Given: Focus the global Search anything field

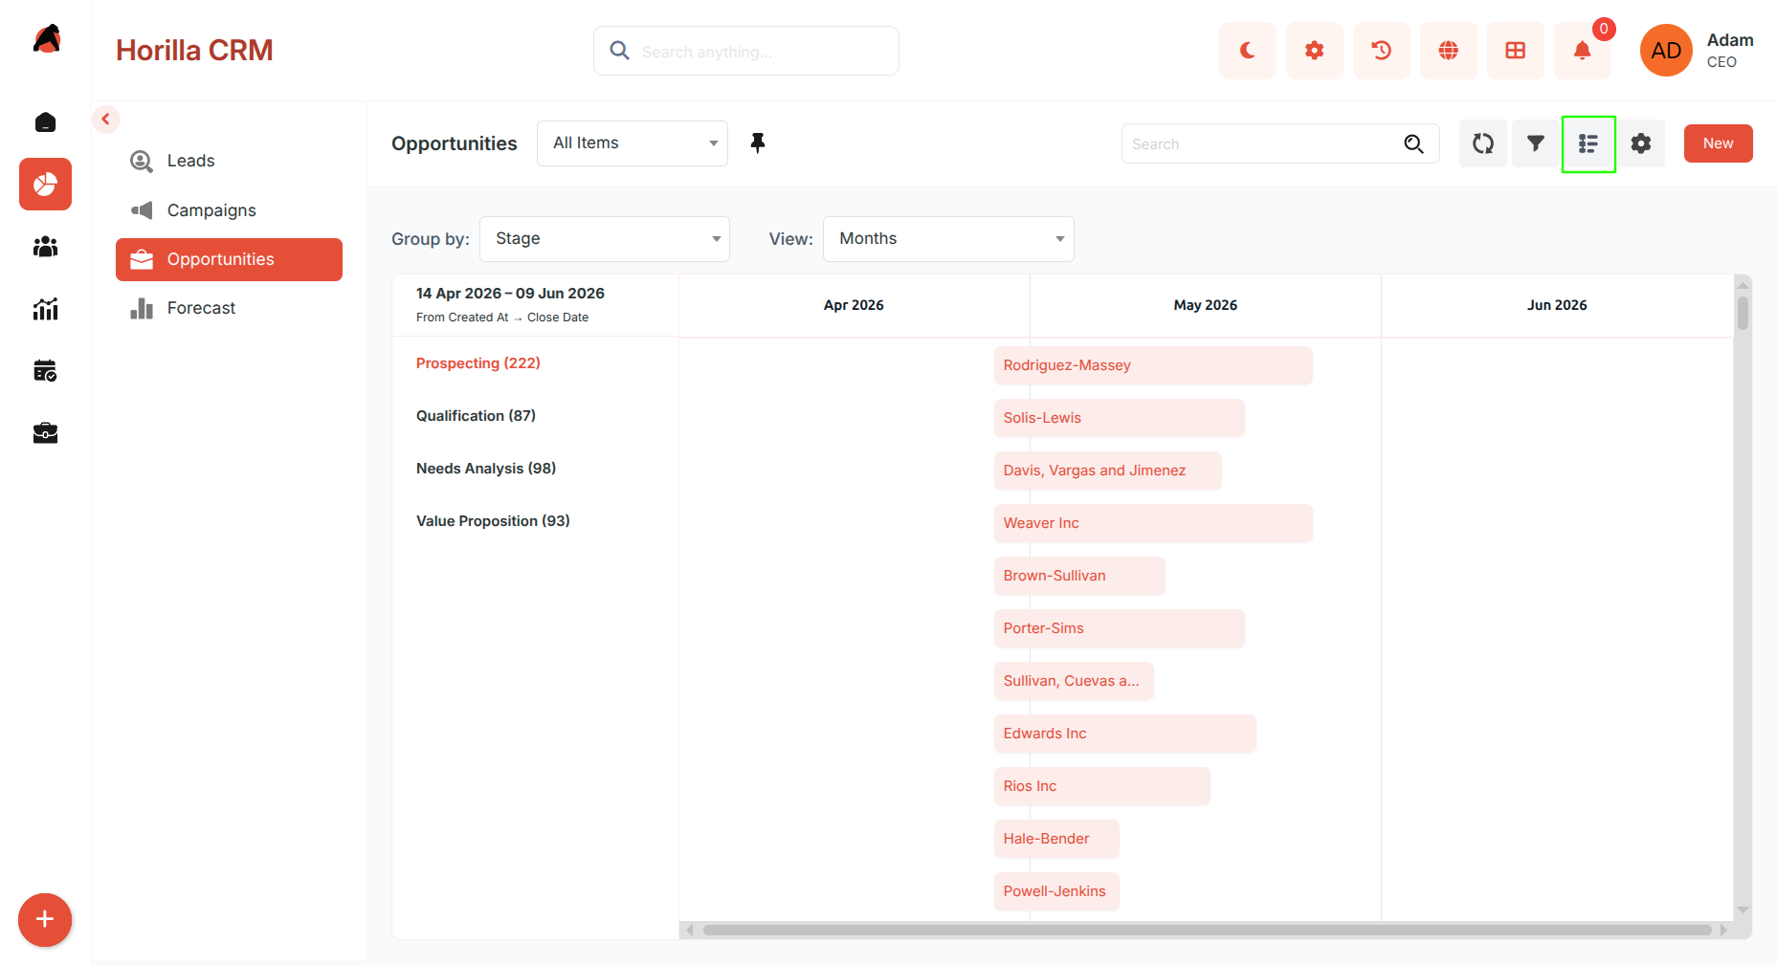Looking at the screenshot, I should point(745,51).
